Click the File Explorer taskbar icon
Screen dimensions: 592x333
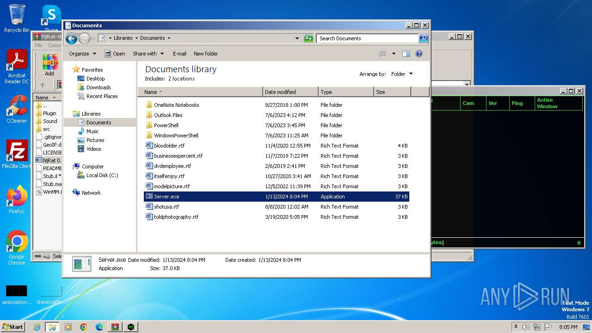click(x=52, y=327)
